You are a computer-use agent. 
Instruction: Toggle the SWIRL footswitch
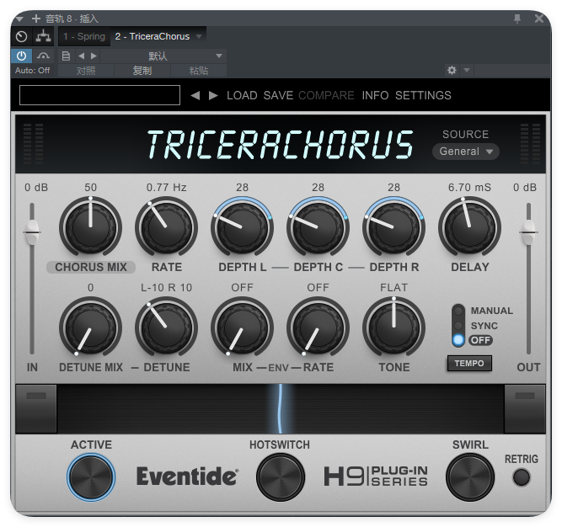[x=470, y=476]
